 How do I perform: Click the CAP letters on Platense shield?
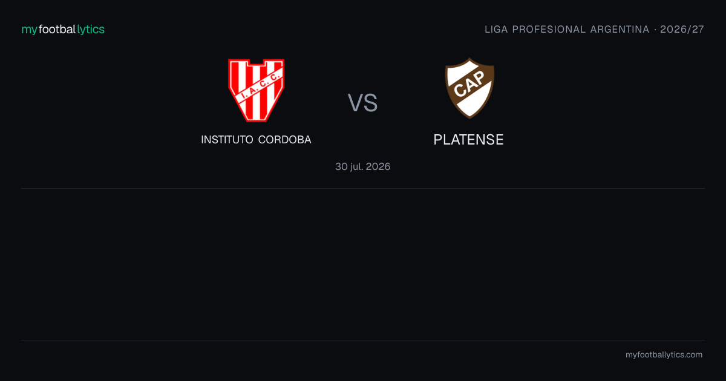click(x=469, y=88)
